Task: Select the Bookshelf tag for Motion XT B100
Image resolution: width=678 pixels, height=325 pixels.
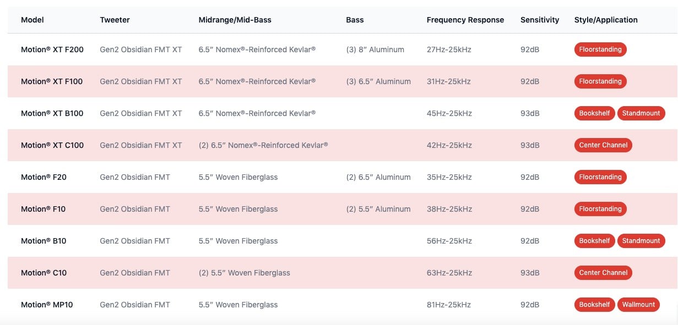Action: tap(594, 113)
